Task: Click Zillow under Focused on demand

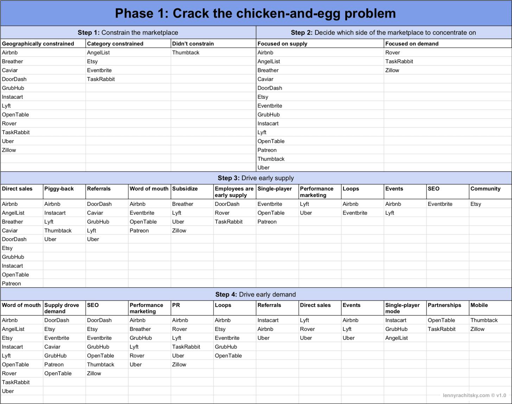Action: [392, 70]
